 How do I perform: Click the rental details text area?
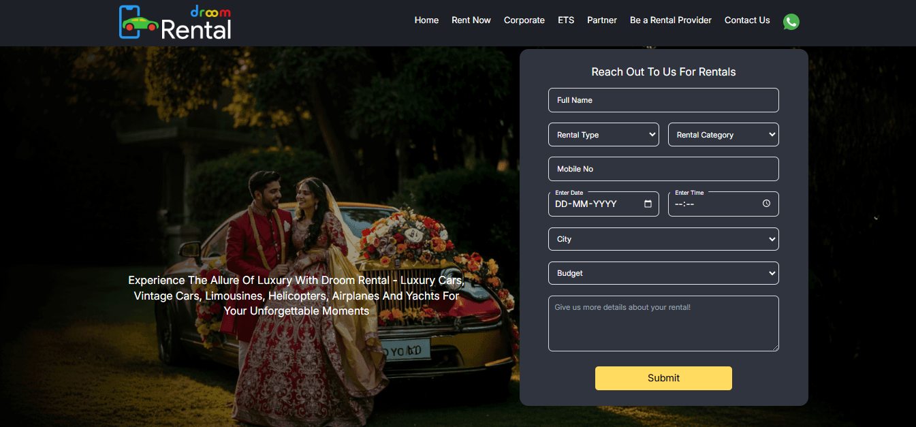[663, 323]
